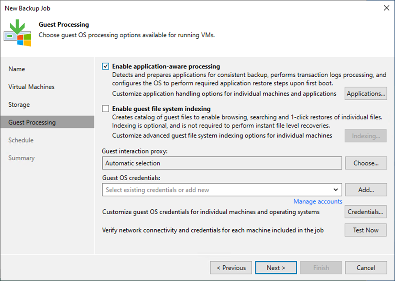The image size is (395, 281).
Task: Select the Guest Processing step
Action: (x=32, y=122)
